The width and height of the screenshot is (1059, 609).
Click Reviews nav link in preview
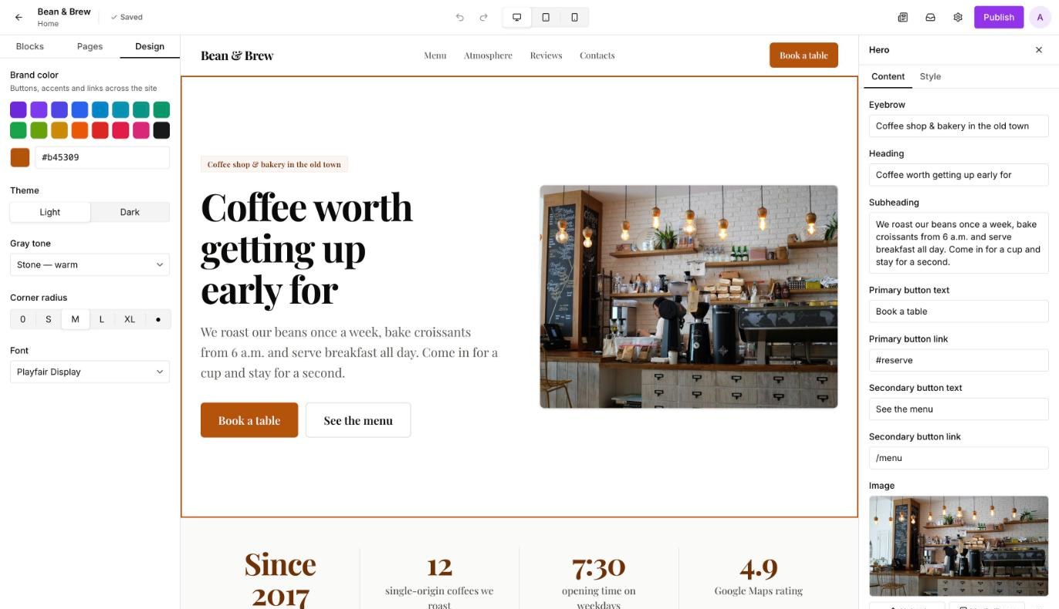point(546,56)
